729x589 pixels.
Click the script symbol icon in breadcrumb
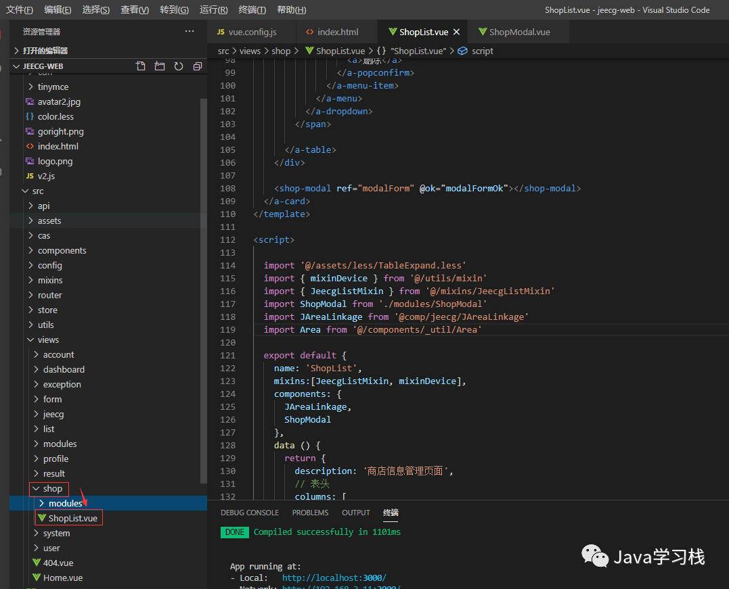pos(462,51)
